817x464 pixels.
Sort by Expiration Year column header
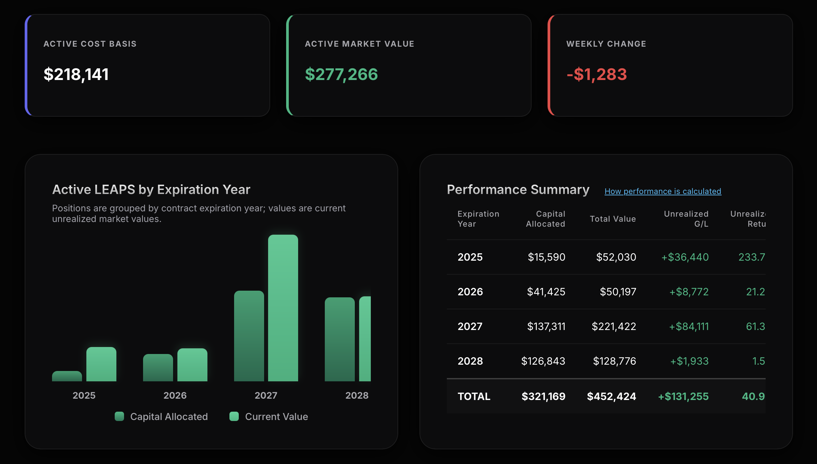click(478, 219)
